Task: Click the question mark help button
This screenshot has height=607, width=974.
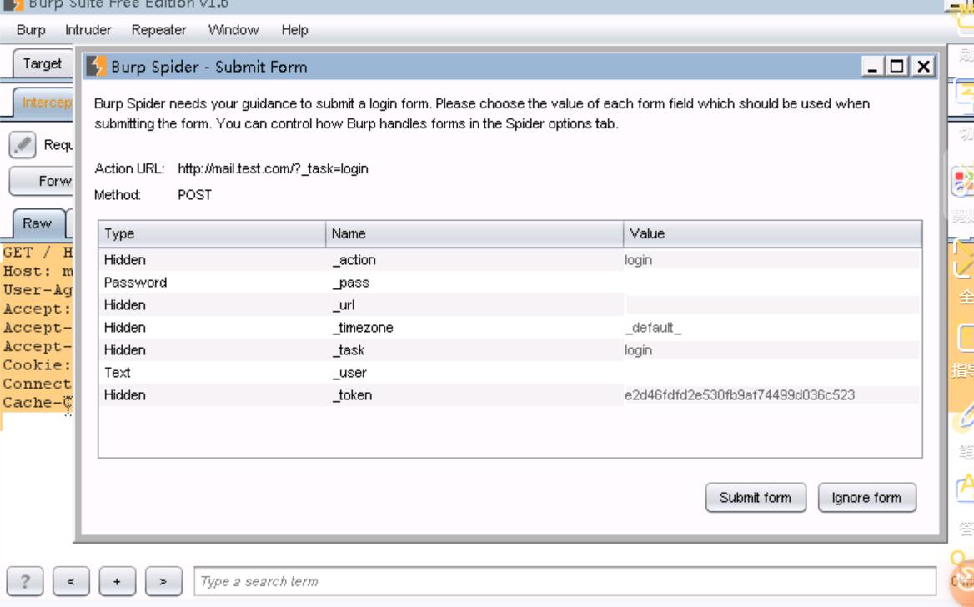Action: pos(25,581)
